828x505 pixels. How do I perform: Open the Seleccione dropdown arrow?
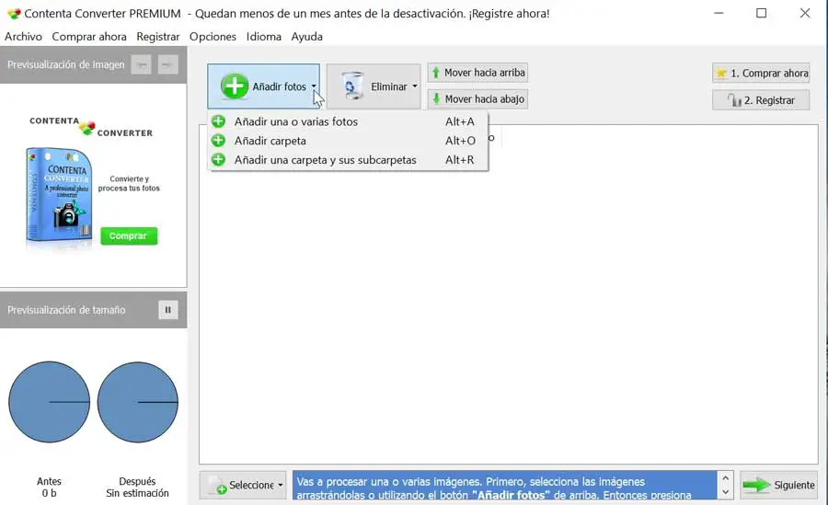[281, 485]
